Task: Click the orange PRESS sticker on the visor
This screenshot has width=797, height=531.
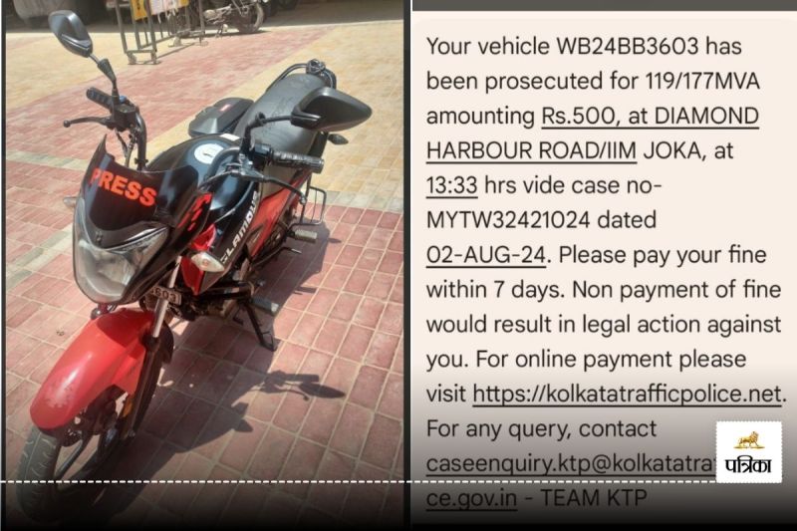Action: 123,188
